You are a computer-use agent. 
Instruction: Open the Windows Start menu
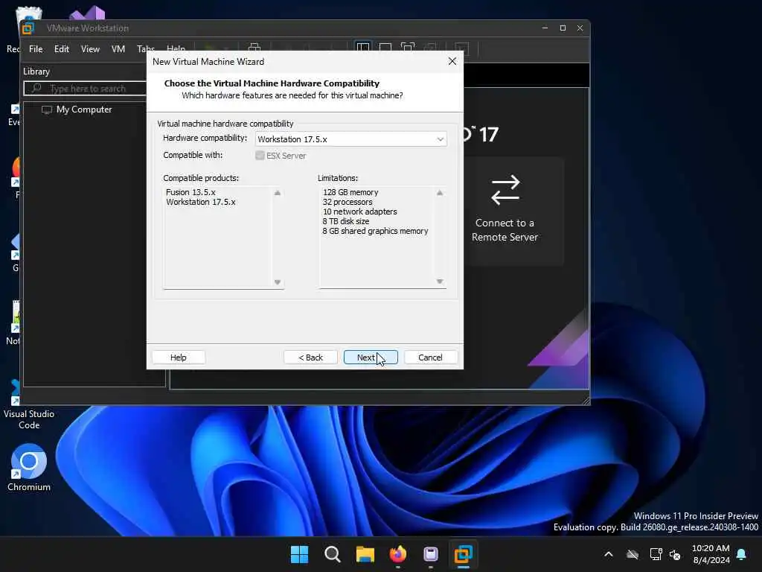click(x=299, y=554)
